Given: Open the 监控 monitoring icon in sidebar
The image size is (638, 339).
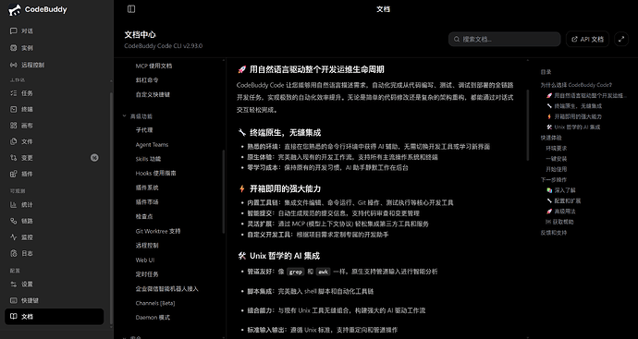Looking at the screenshot, I should tap(14, 237).
